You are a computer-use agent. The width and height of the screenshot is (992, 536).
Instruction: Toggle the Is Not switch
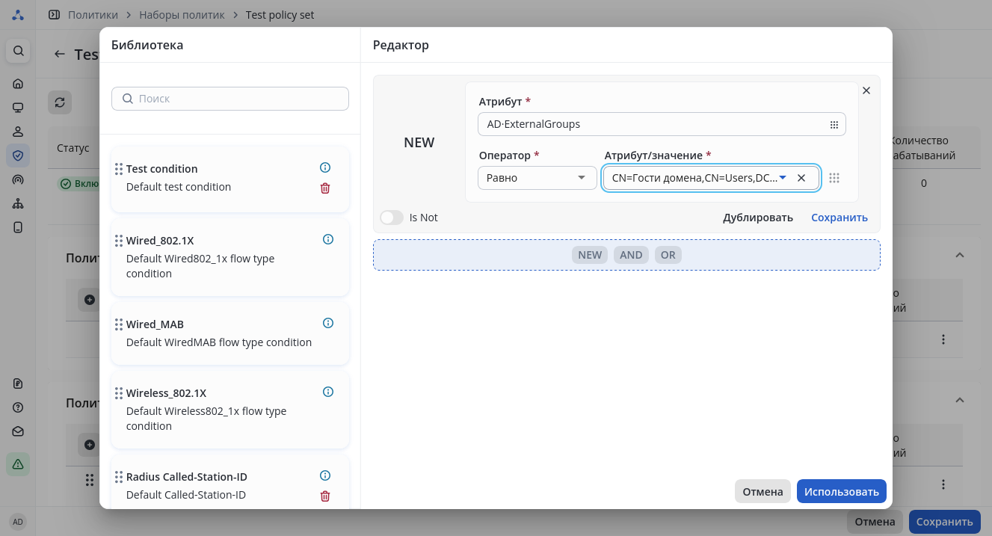(392, 218)
